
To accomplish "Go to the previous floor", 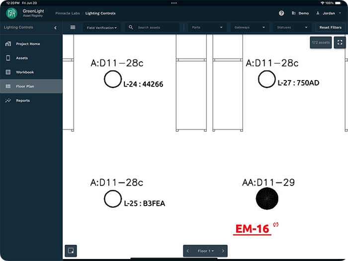I will point(188,251).
